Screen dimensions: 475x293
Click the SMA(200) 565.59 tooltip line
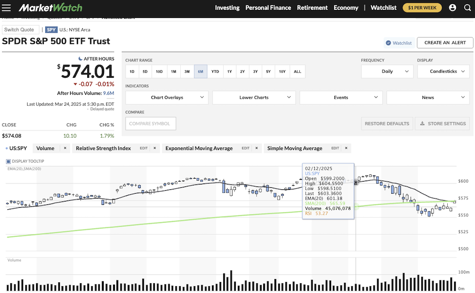(325, 203)
